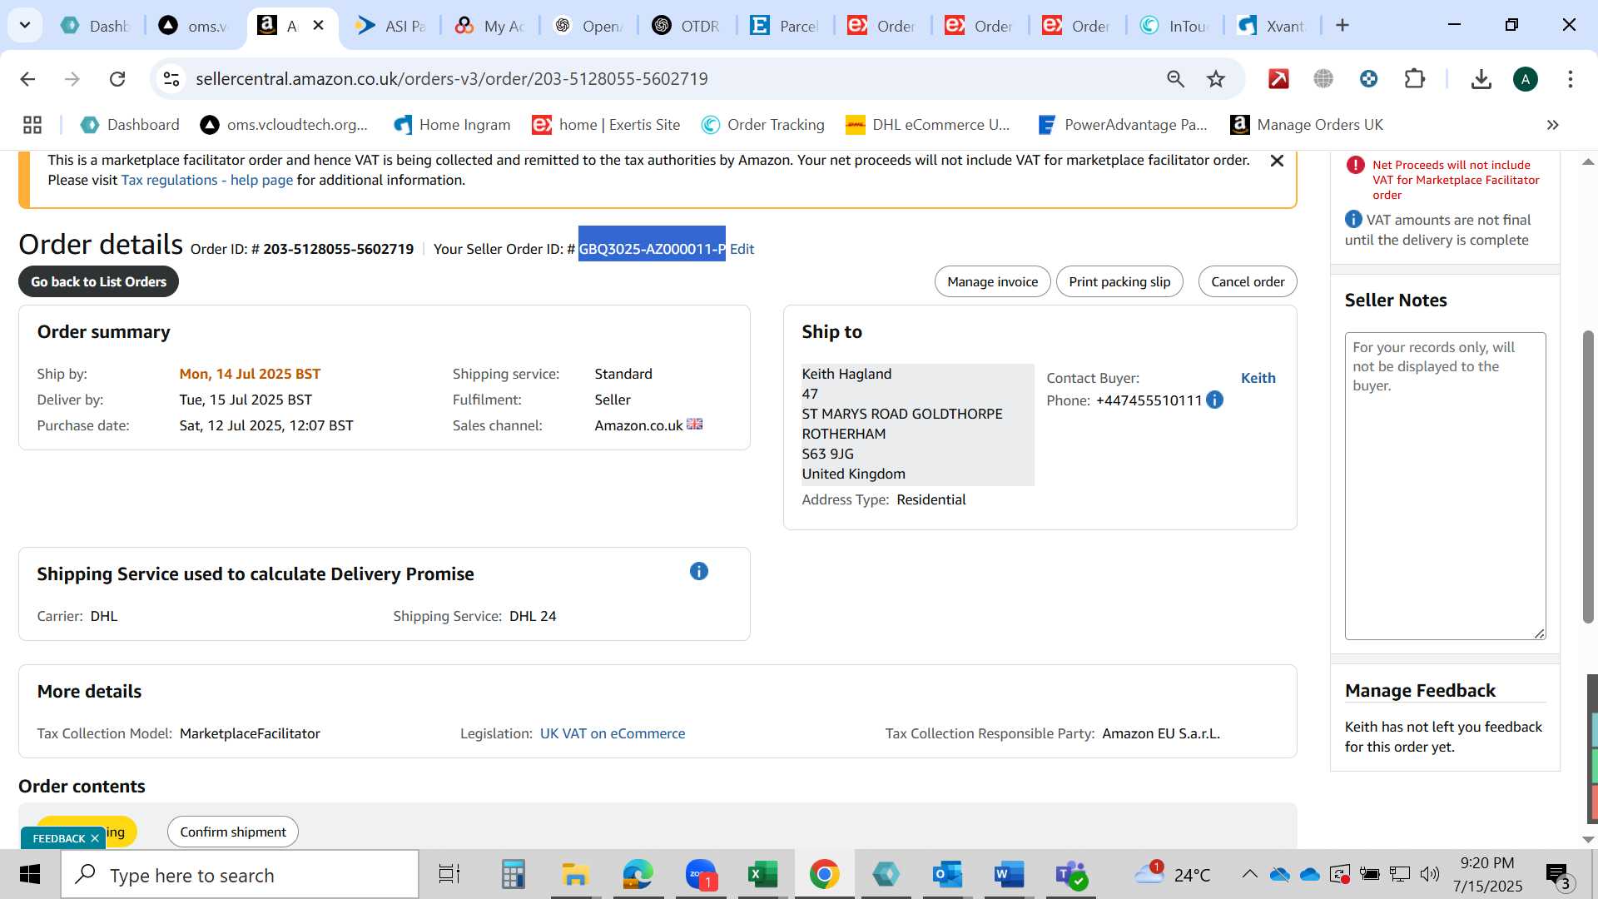Open the Home Ingram bookmark

point(452,125)
